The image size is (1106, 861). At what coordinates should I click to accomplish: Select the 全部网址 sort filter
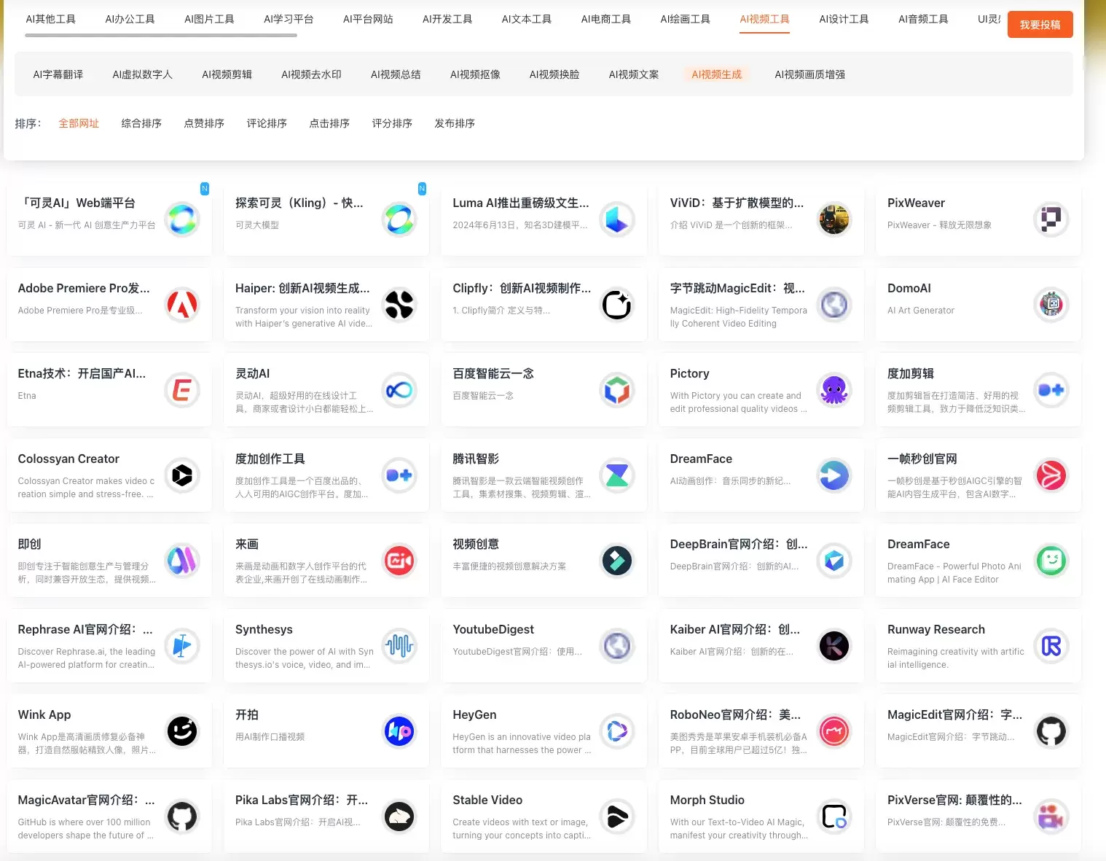point(79,123)
